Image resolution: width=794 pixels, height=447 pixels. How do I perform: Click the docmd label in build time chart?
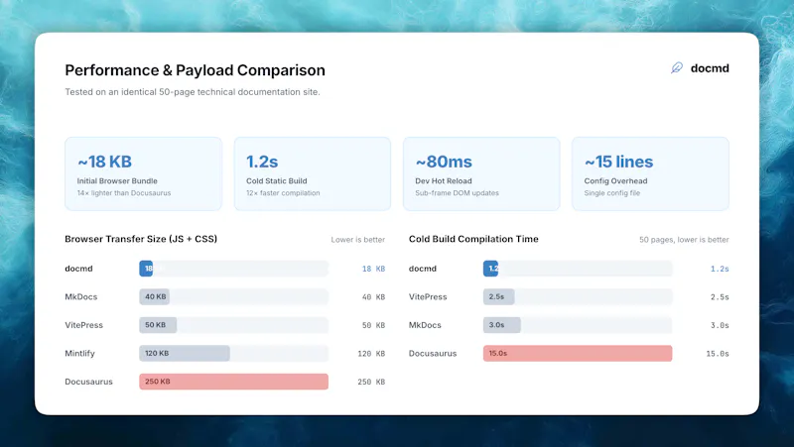point(423,269)
